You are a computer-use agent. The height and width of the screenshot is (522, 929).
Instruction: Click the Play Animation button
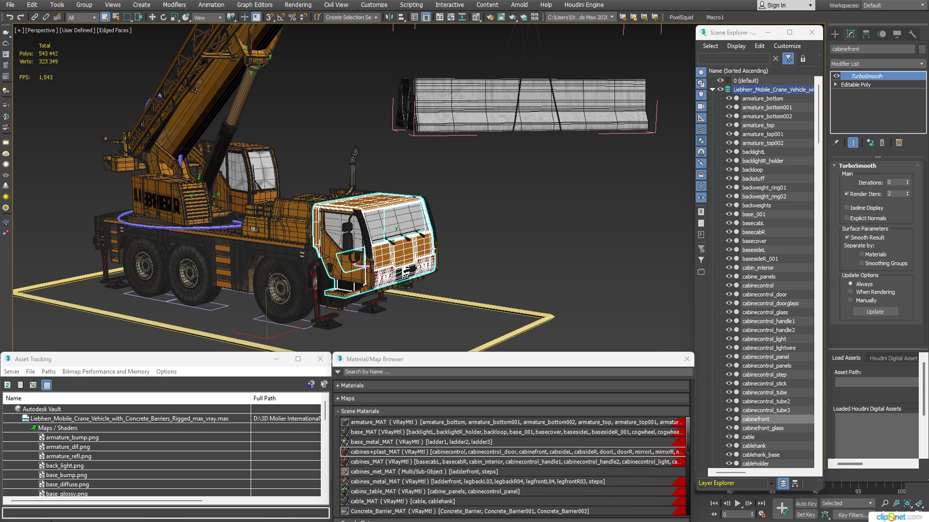737,503
